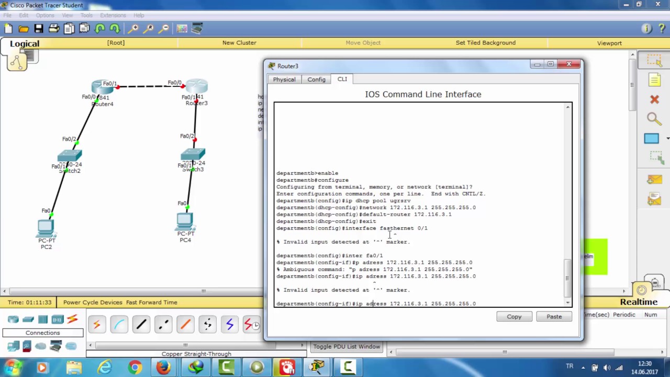Click Fast Forward Time
Image resolution: width=670 pixels, height=377 pixels.
(x=152, y=302)
